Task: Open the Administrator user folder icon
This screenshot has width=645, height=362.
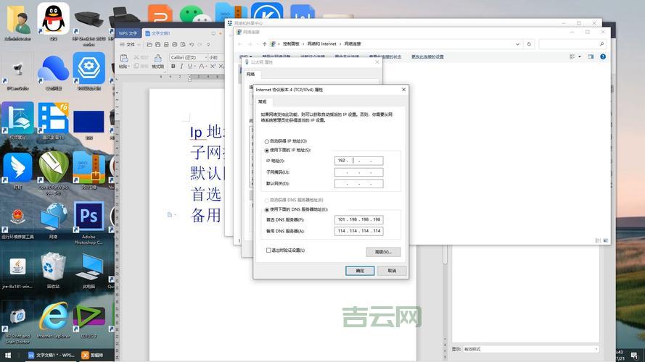Action: click(17, 21)
